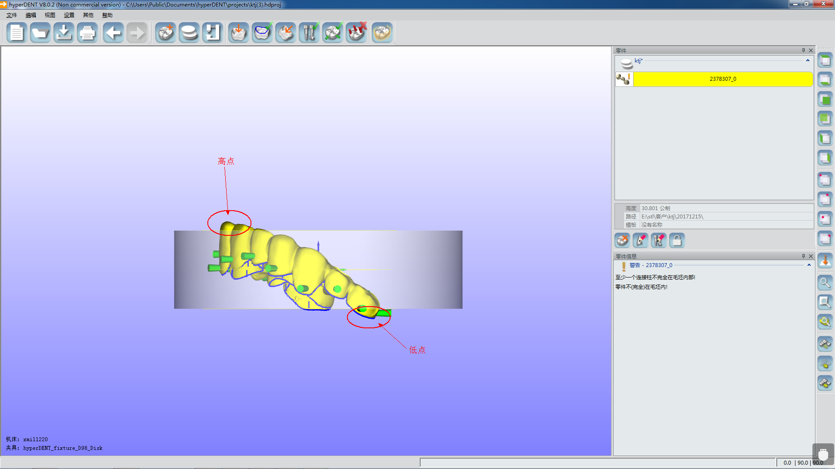This screenshot has height=469, width=835.
Task: Switch to top view cube icon
Action: 825,60
